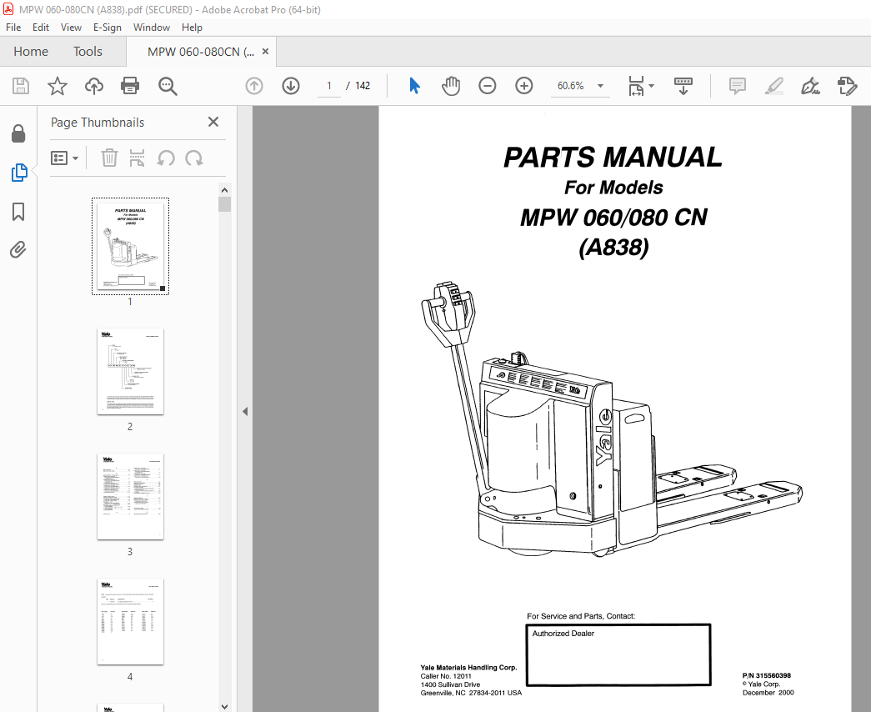The image size is (871, 712).
Task: Select the arrow Selection tool
Action: click(414, 86)
